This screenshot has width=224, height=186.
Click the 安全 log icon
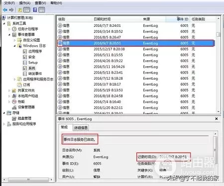point(25,57)
